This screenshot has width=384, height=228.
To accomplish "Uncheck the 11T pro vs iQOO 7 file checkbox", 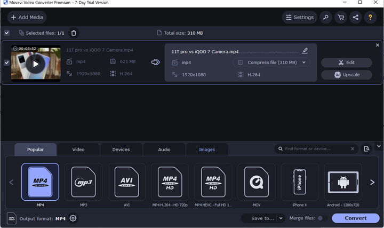I will pos(7,63).
